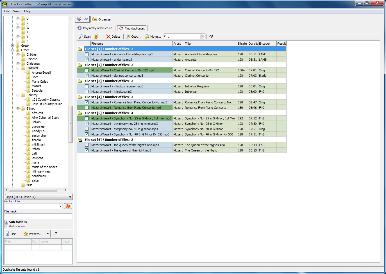Sort by the Filename column header
This screenshot has height=274, width=386.
131,44
